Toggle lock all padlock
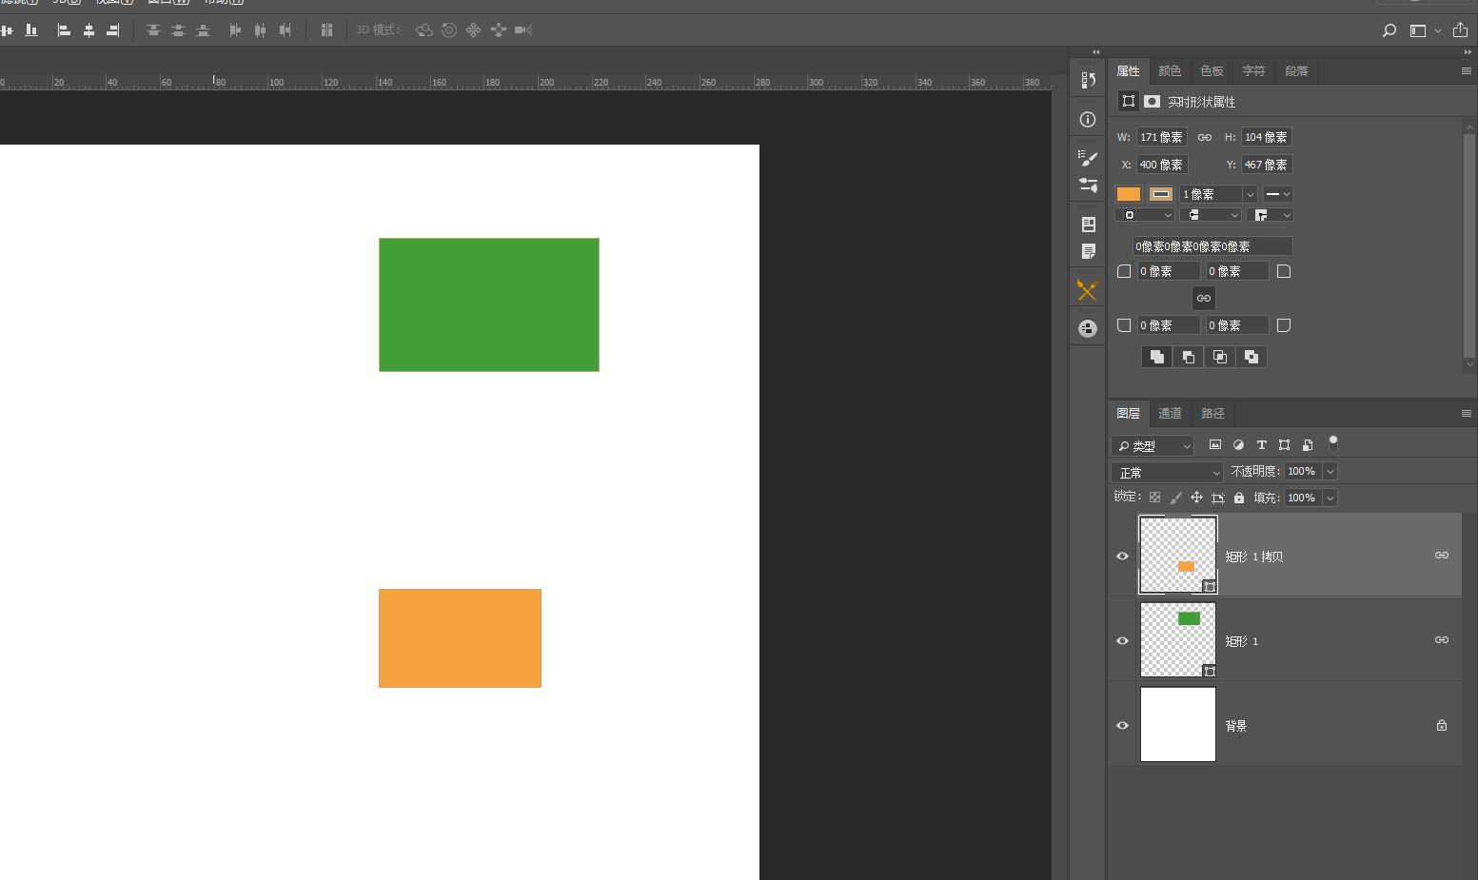The width and height of the screenshot is (1478, 880). coord(1239,498)
